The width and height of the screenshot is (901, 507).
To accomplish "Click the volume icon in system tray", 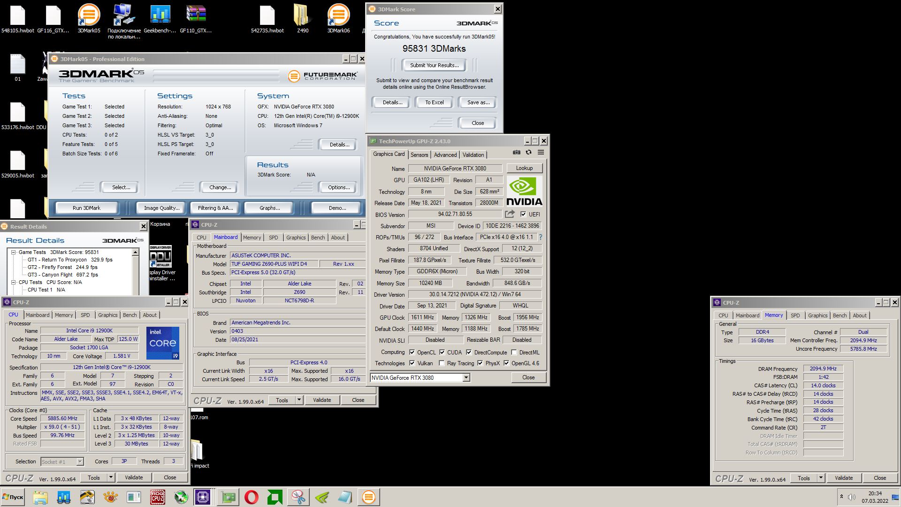I will (852, 497).
